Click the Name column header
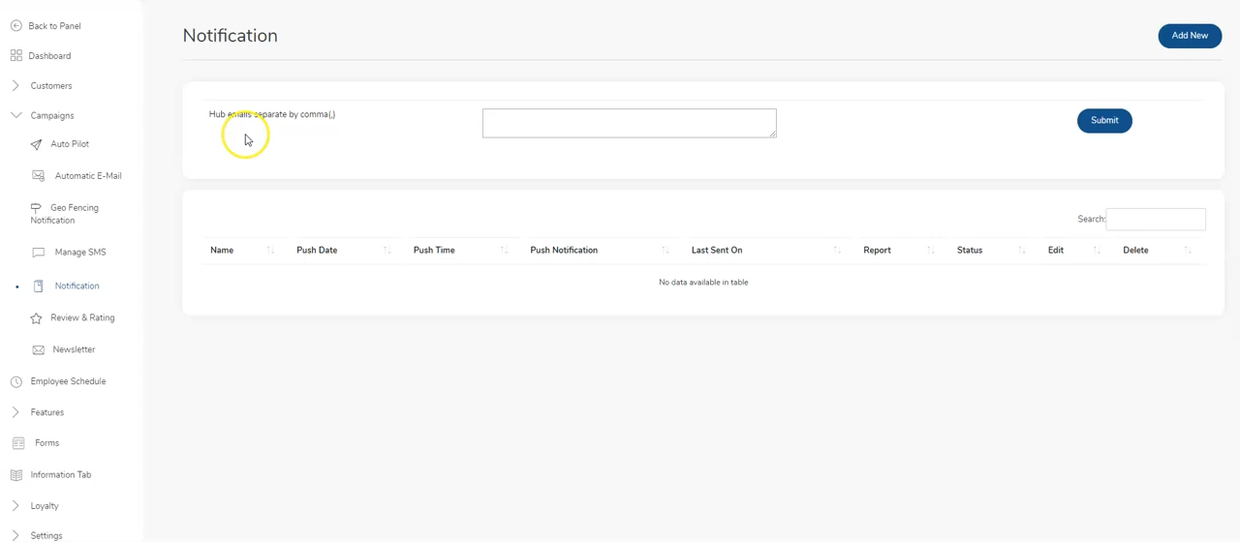Image resolution: width=1240 pixels, height=542 pixels. pyautogui.click(x=222, y=251)
